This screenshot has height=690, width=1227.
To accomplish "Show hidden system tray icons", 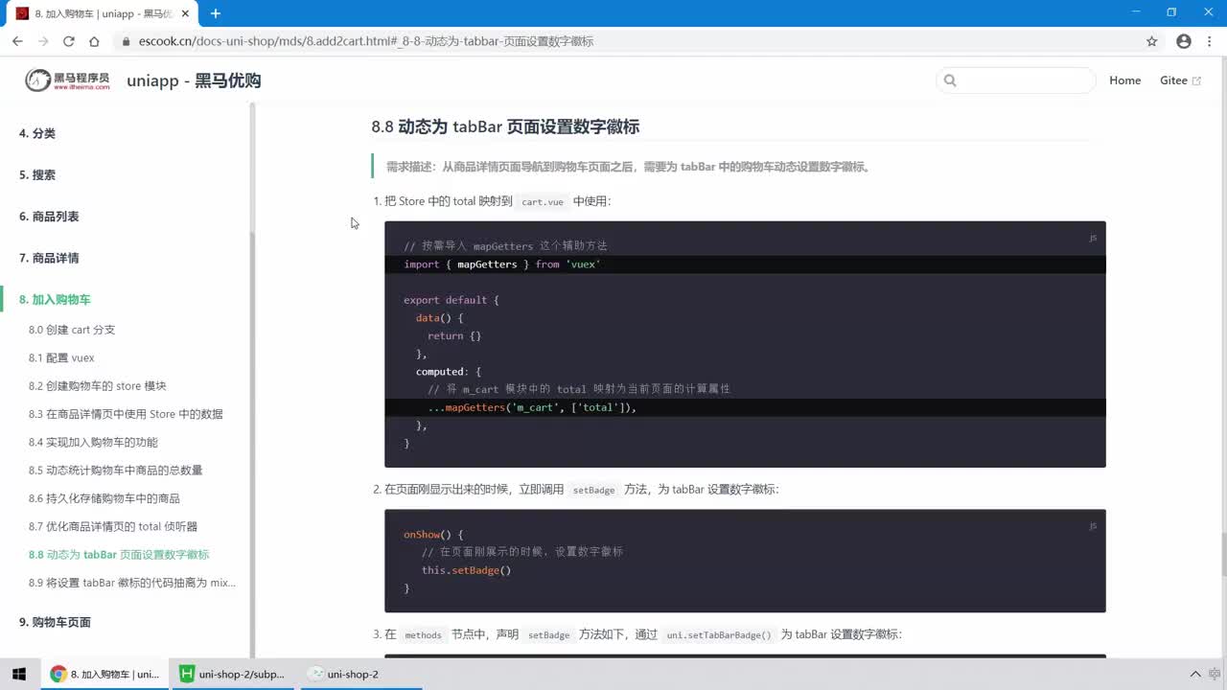I will tap(1195, 674).
